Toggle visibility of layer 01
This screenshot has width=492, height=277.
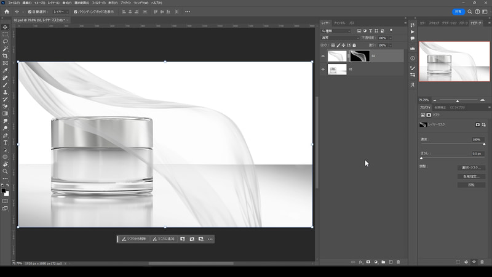coord(323,70)
